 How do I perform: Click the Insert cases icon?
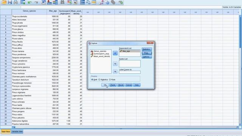click(x=69, y=2)
